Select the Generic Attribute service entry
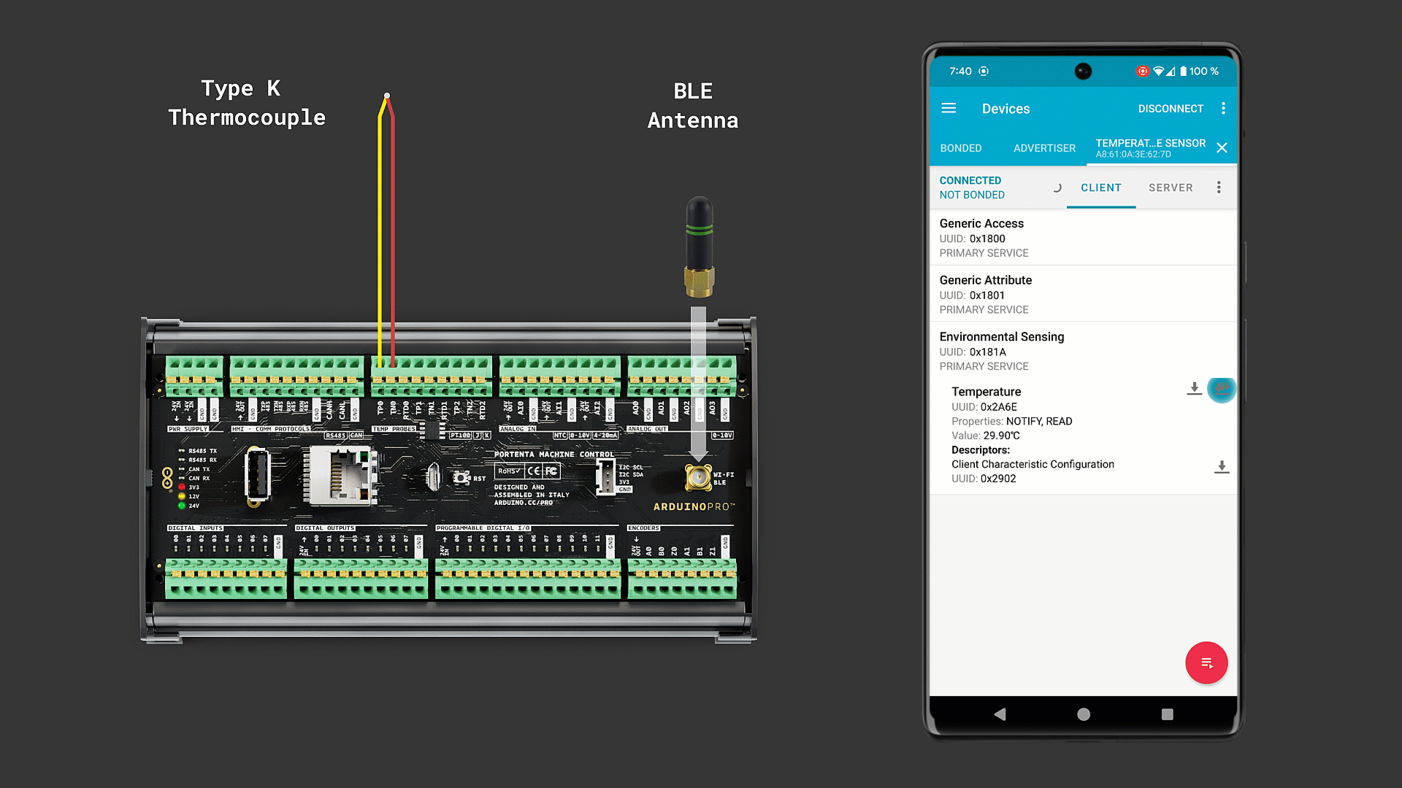The width and height of the screenshot is (1402, 788). [x=1037, y=294]
